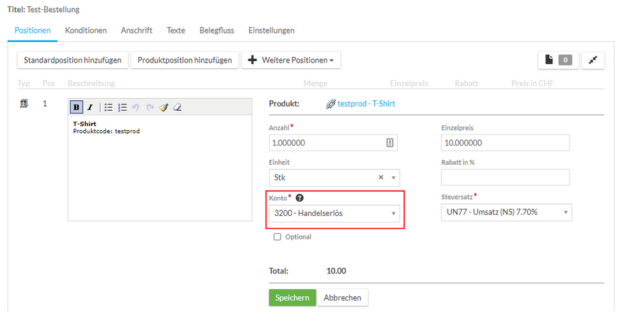Screen dimensions: 622x329
Task: Click Standardposition hinzufügen button
Action: pyautogui.click(x=72, y=60)
